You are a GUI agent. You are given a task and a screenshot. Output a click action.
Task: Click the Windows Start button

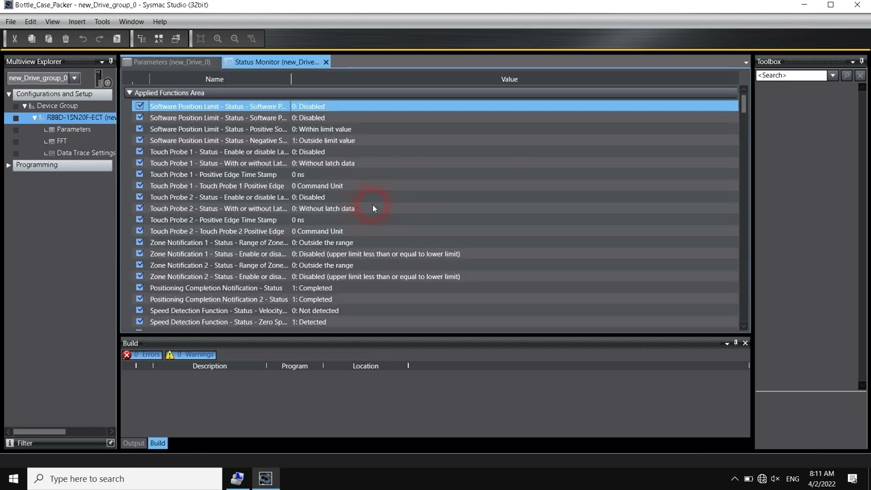pyautogui.click(x=14, y=478)
